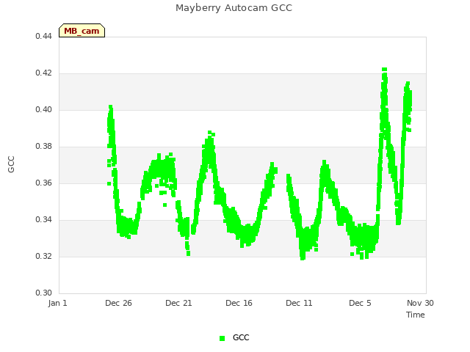470x352 pixels.
Task: Click the Time x-axis title
Action: [416, 315]
